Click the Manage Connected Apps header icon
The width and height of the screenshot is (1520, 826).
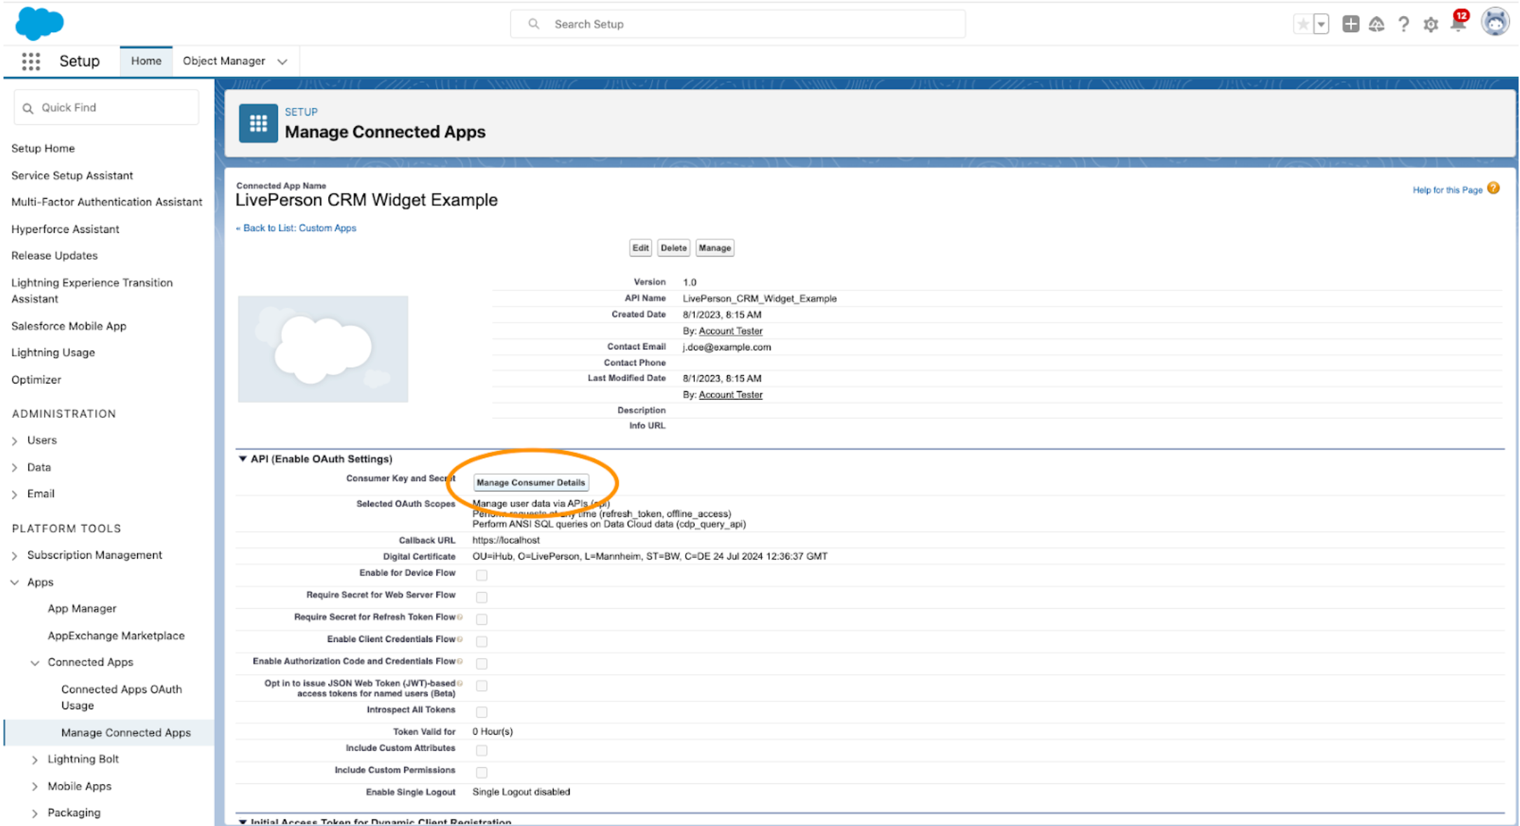pyautogui.click(x=258, y=124)
